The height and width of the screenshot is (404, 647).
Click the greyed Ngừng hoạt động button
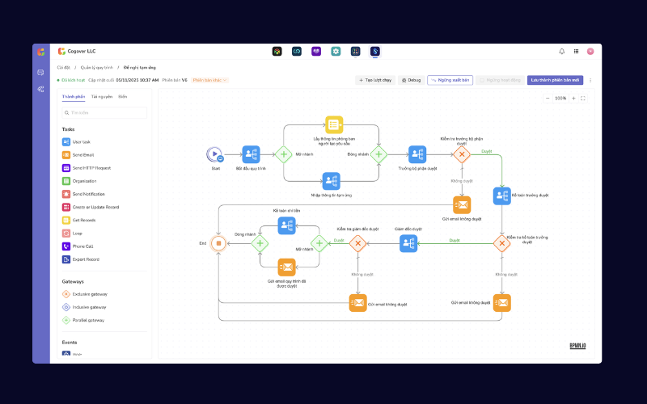(x=500, y=80)
